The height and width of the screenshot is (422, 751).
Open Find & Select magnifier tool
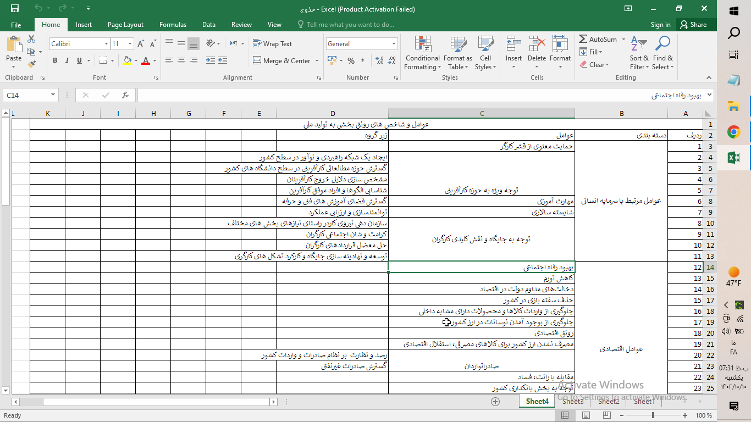pyautogui.click(x=662, y=54)
